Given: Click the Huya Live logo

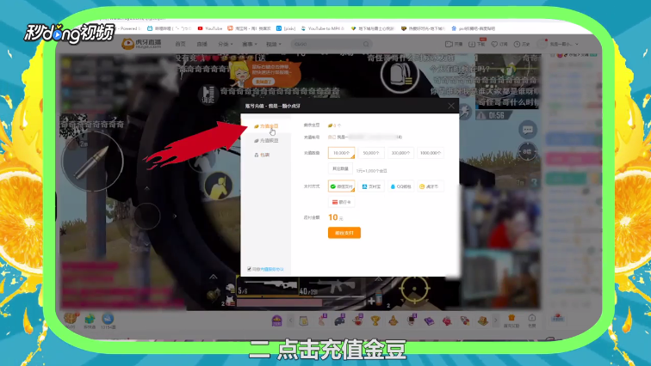Looking at the screenshot, I should [x=141, y=44].
